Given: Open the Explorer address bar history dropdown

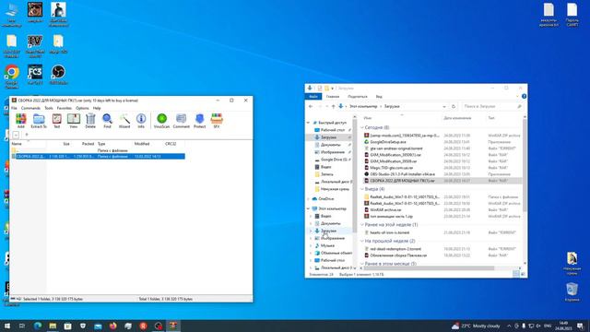Looking at the screenshot, I should [444, 107].
